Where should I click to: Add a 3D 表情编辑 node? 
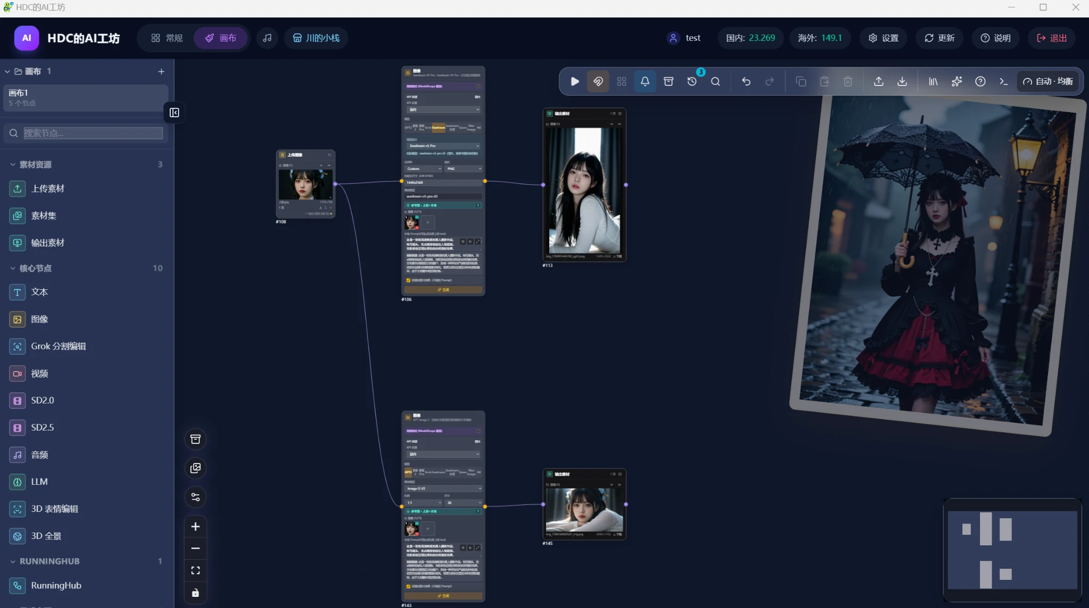click(x=86, y=509)
